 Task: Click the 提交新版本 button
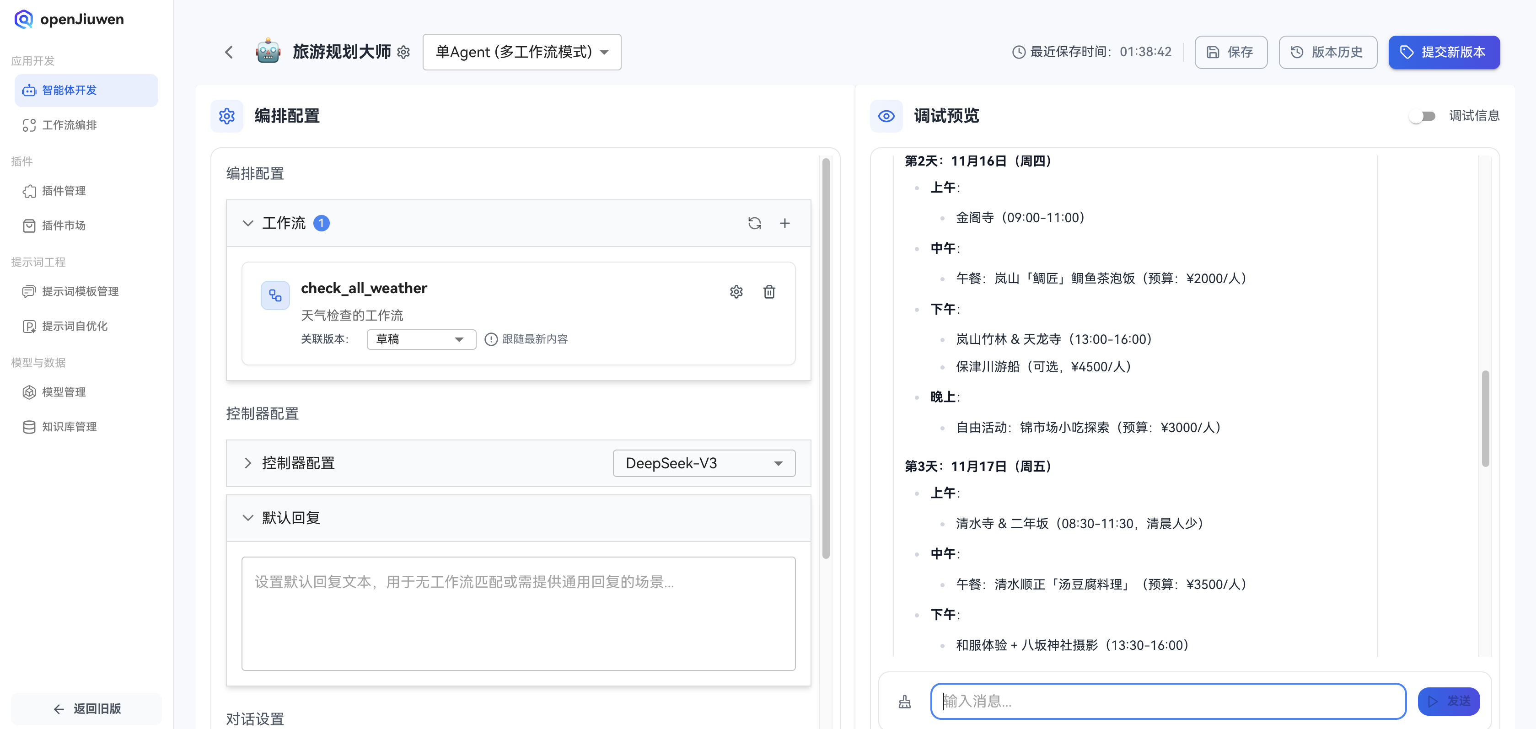pos(1444,53)
